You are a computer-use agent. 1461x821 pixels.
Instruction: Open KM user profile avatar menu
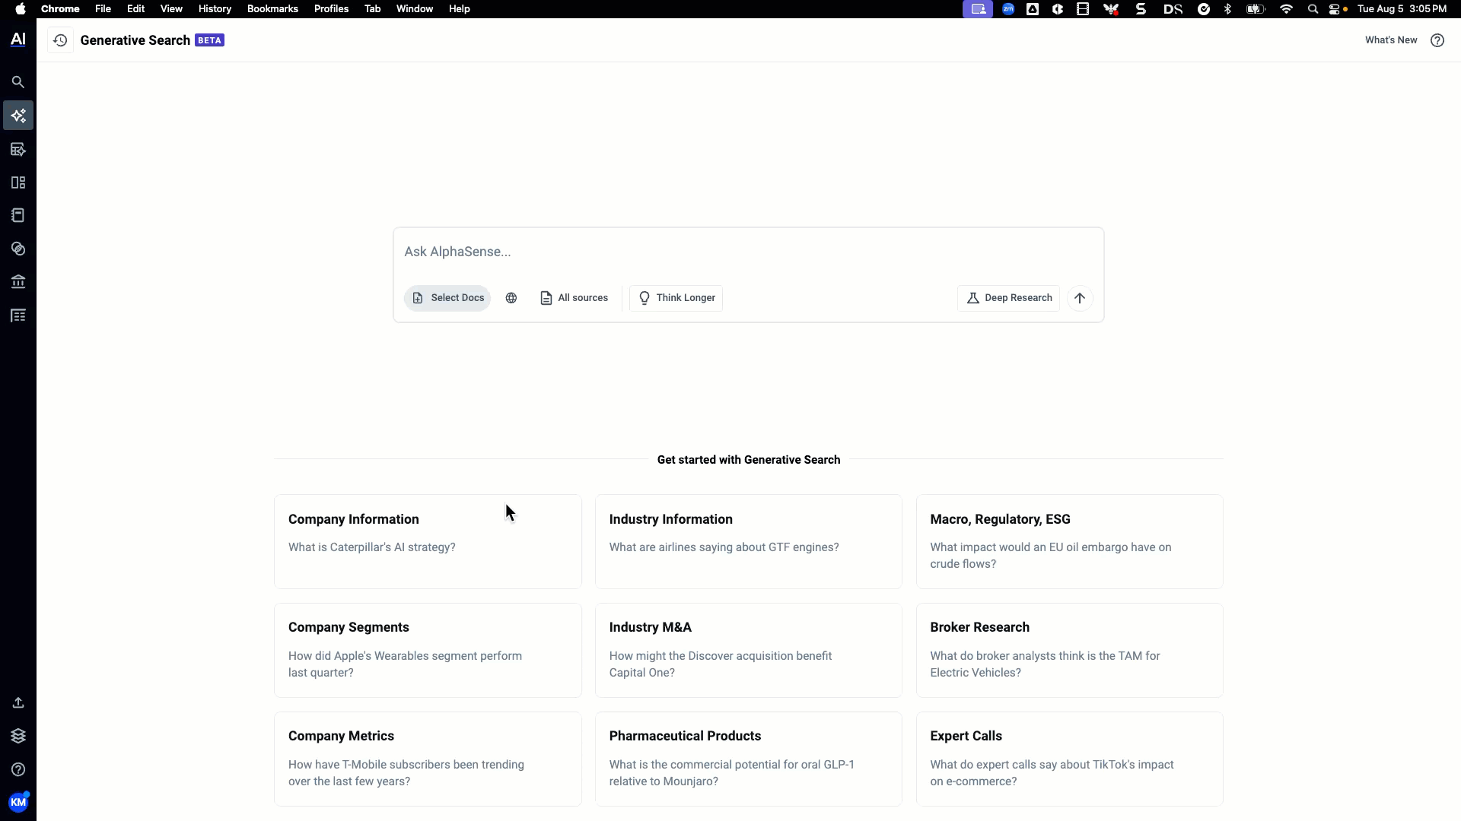click(18, 802)
